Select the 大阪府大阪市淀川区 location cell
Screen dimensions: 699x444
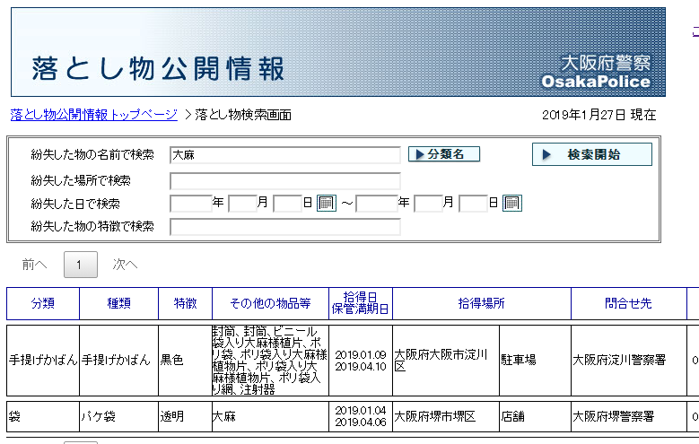446,361
